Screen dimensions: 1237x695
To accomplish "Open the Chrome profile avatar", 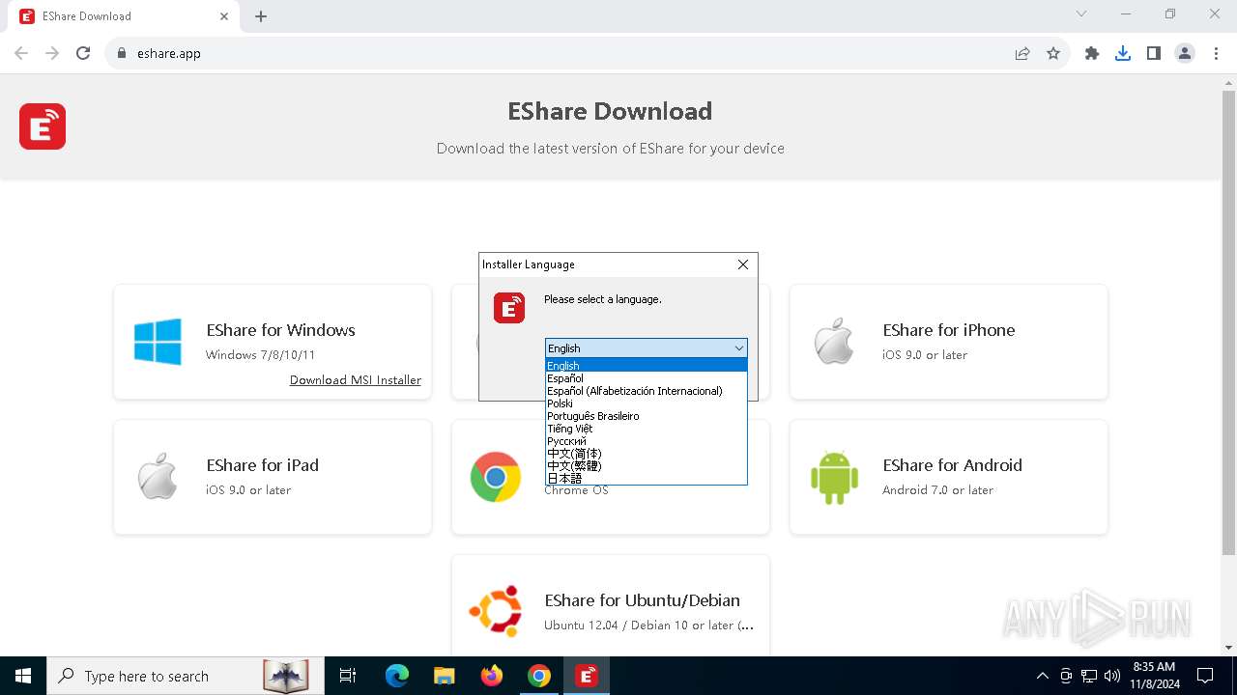I will pos(1185,53).
